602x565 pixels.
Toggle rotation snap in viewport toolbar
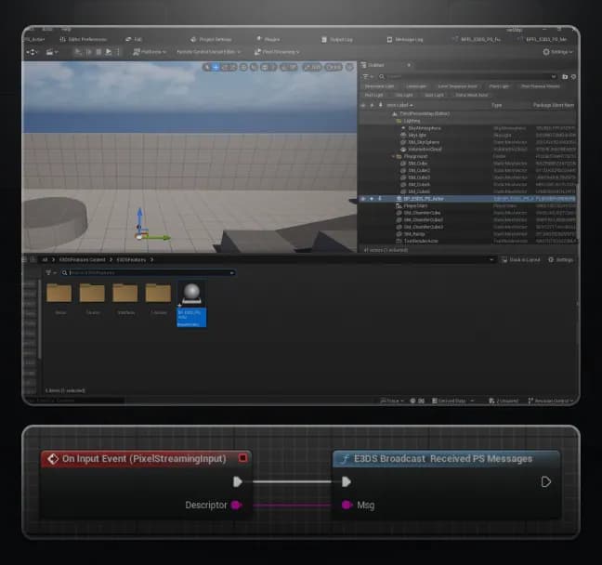pyautogui.click(x=289, y=68)
